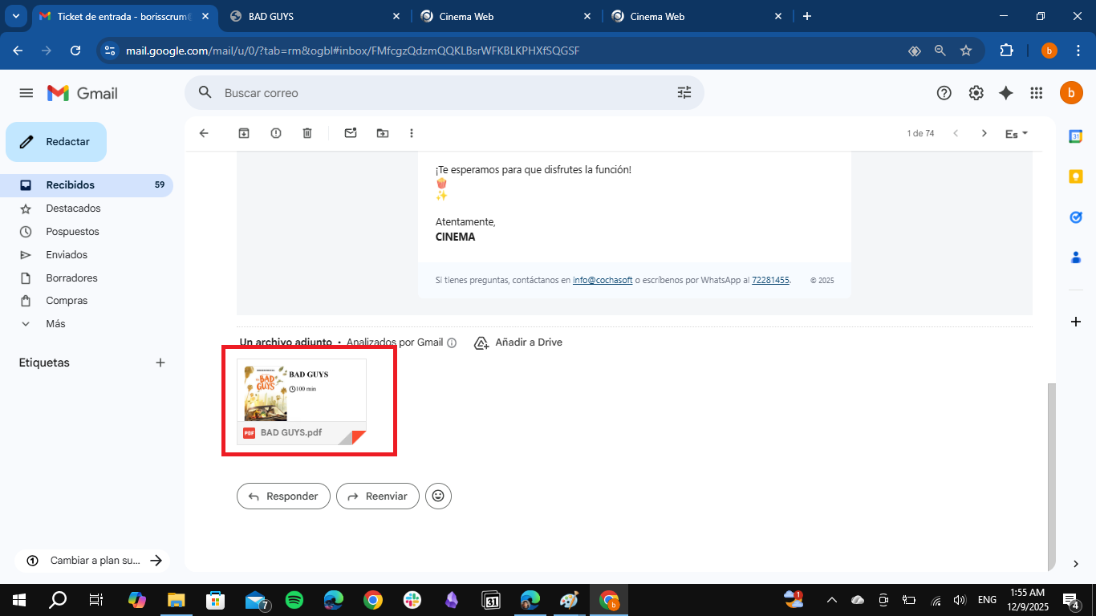1096x616 pixels.
Task: Click the Archive email icon
Action: [x=244, y=133]
